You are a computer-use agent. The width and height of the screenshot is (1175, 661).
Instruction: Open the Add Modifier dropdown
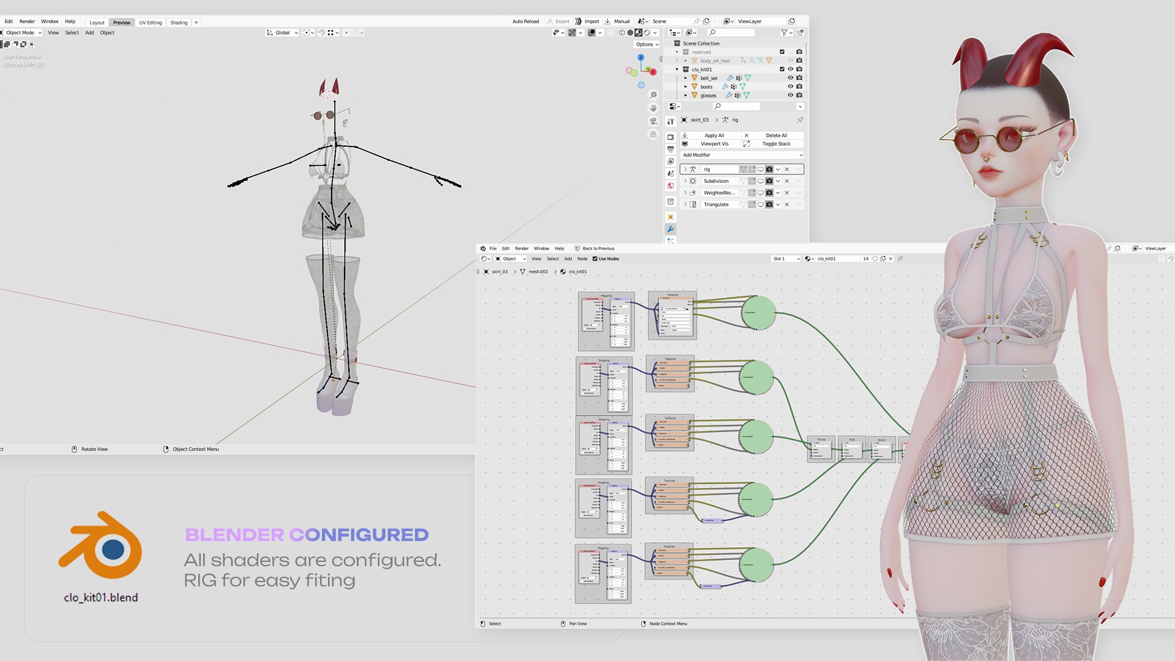click(x=742, y=155)
